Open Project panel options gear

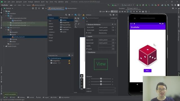pos(43,8)
